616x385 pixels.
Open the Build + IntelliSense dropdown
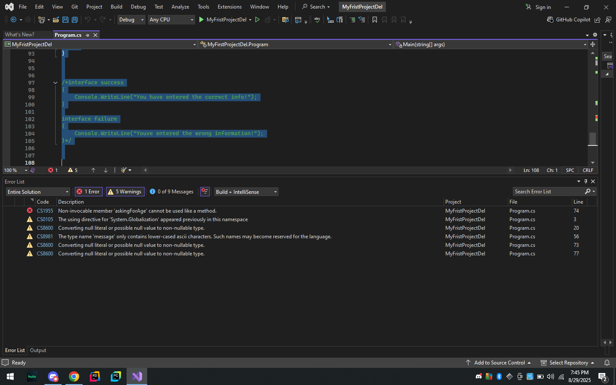[x=246, y=192]
